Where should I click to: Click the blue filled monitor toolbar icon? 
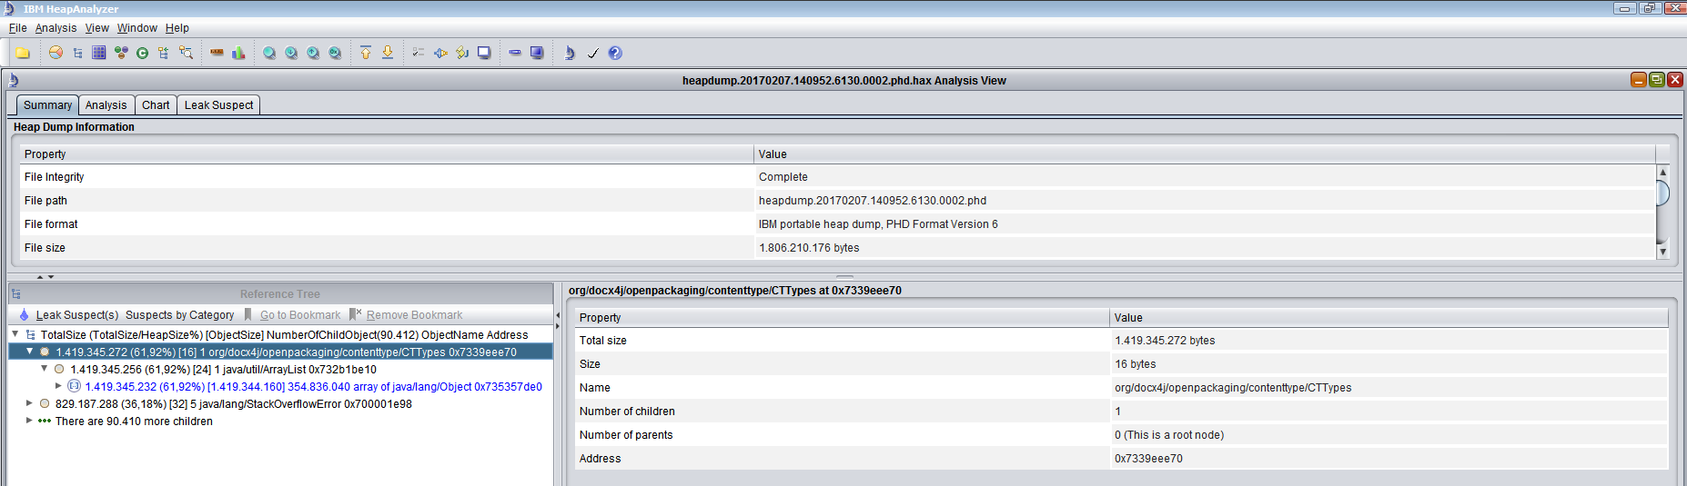pyautogui.click(x=537, y=53)
